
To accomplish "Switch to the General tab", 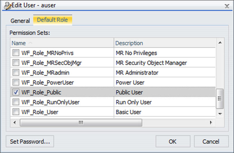I will [x=20, y=21].
